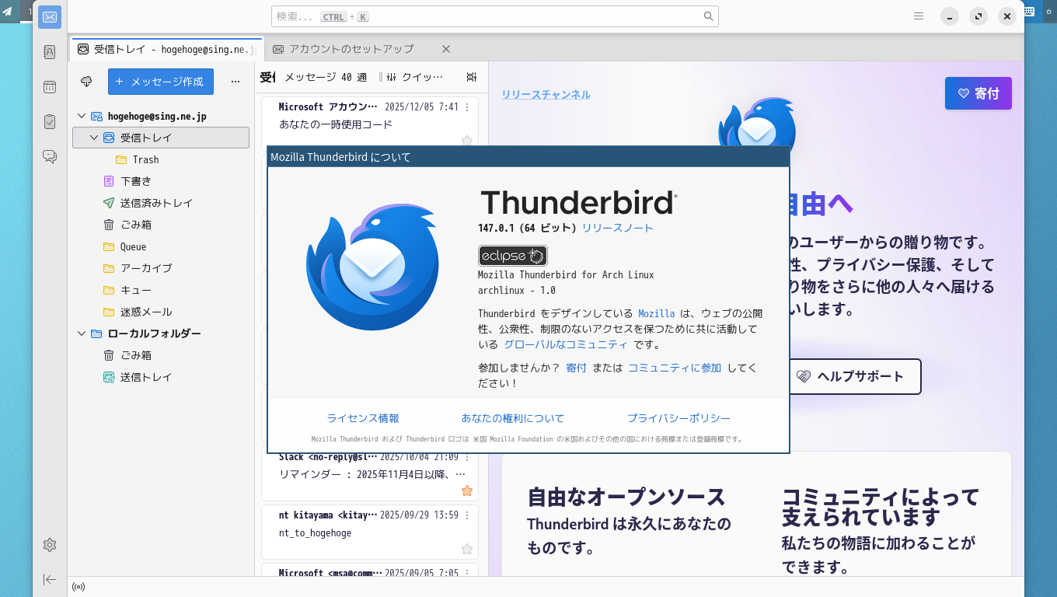Click the eclipse logo in About dialog
This screenshot has width=1057, height=597.
[513, 256]
